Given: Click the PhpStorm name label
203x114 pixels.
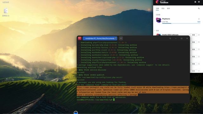Looking at the screenshot, I should (x=166, y=19).
